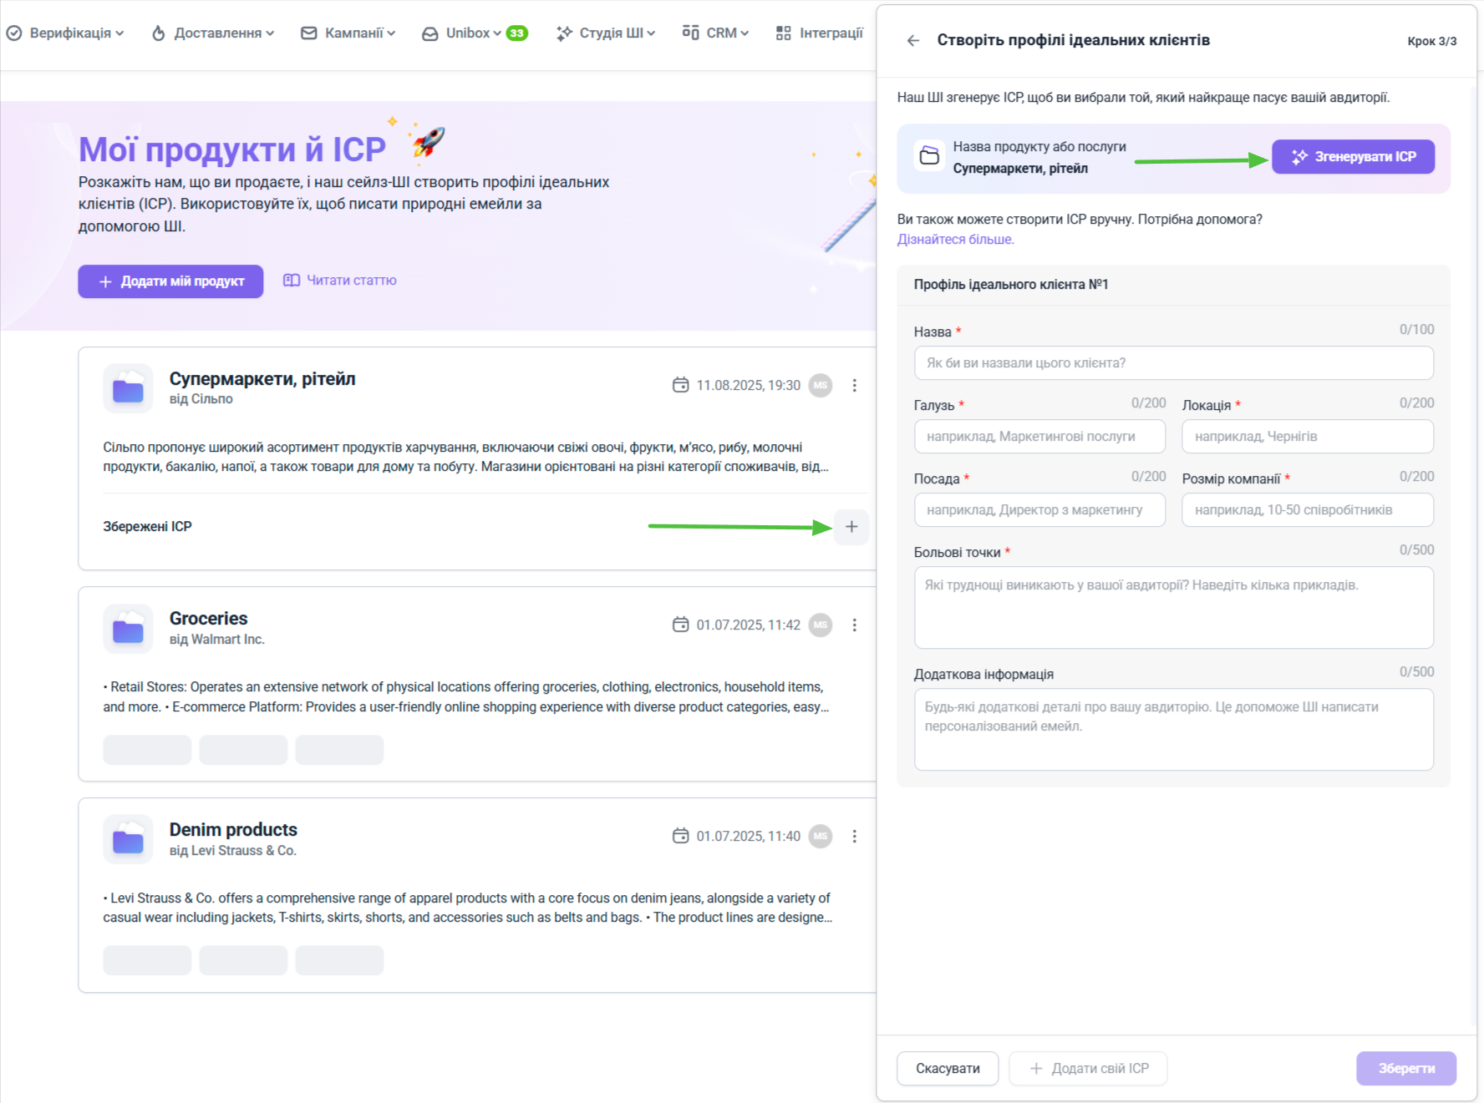Open the Читати статтю link
Image resolution: width=1484 pixels, height=1103 pixels.
tap(352, 281)
